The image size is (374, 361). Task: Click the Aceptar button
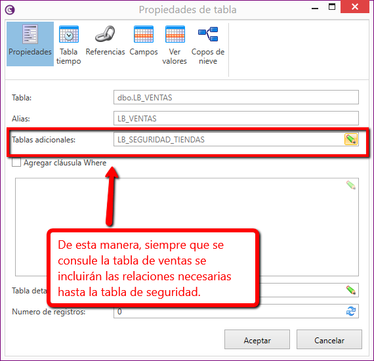[x=257, y=339]
